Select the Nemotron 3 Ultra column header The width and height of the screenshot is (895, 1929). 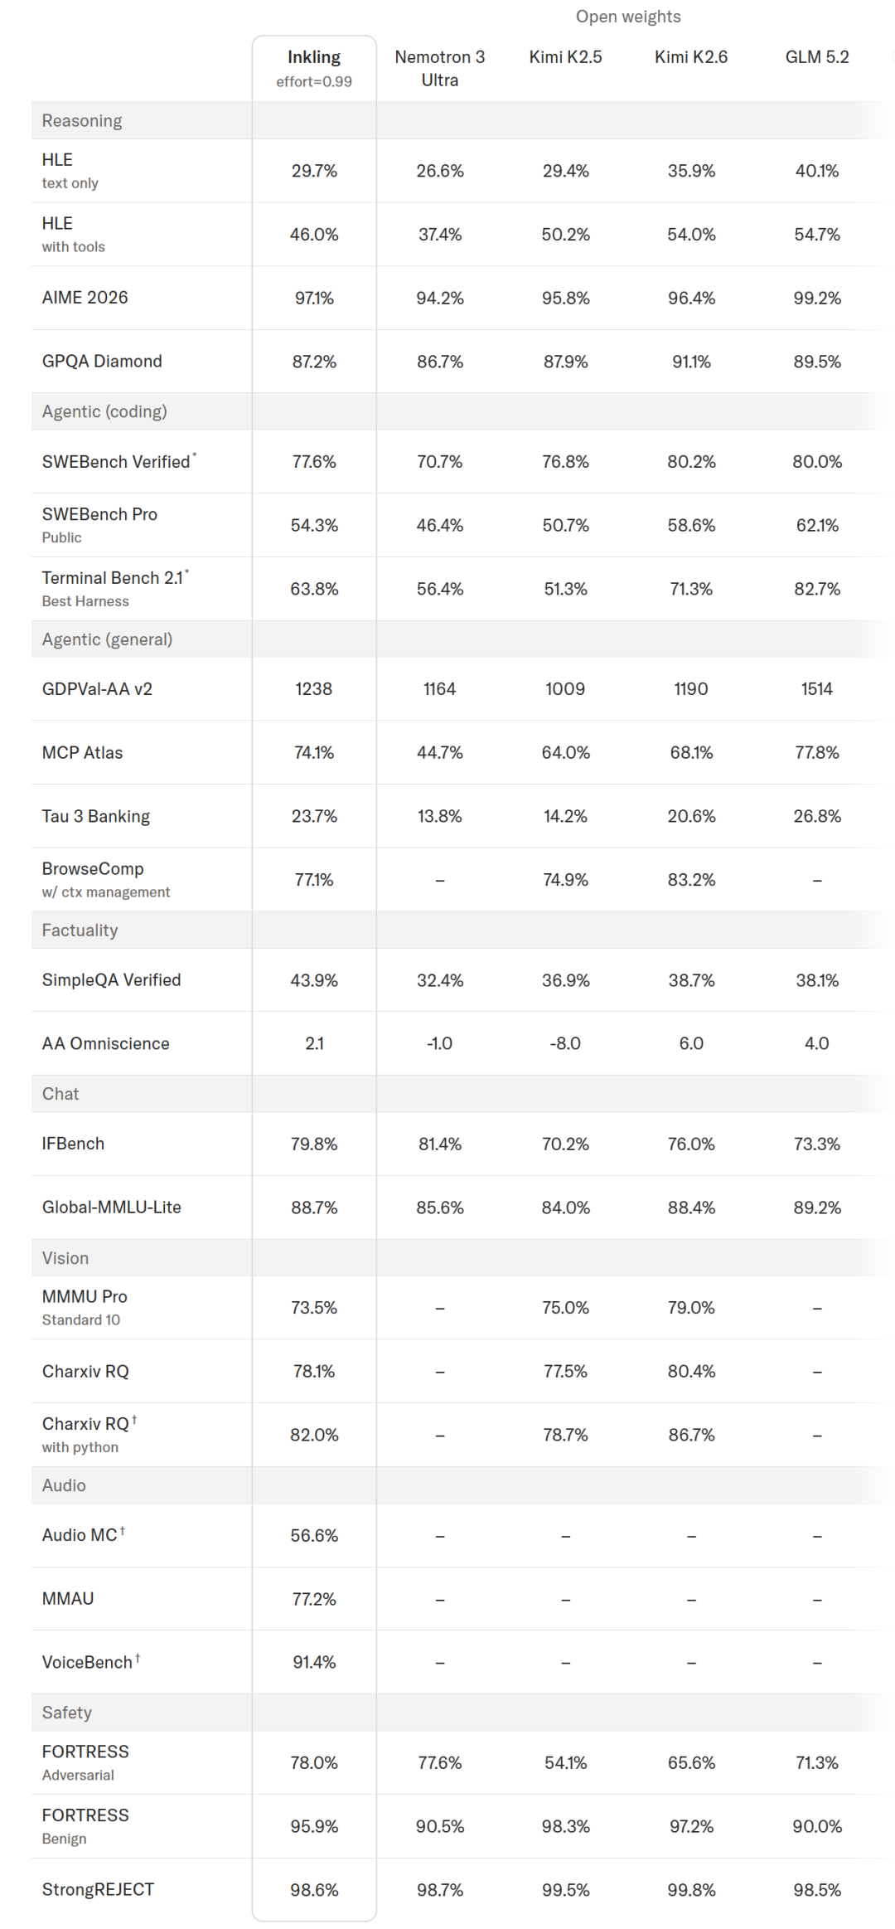click(440, 68)
